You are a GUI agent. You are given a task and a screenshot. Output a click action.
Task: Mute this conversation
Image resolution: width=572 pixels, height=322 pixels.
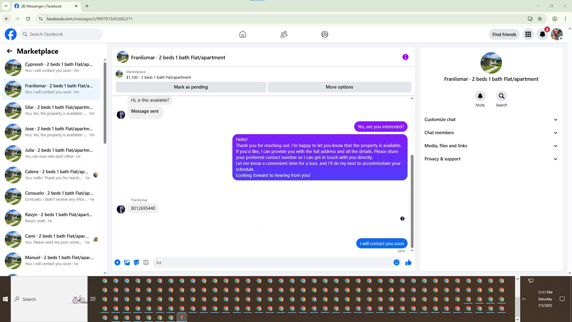click(x=480, y=96)
